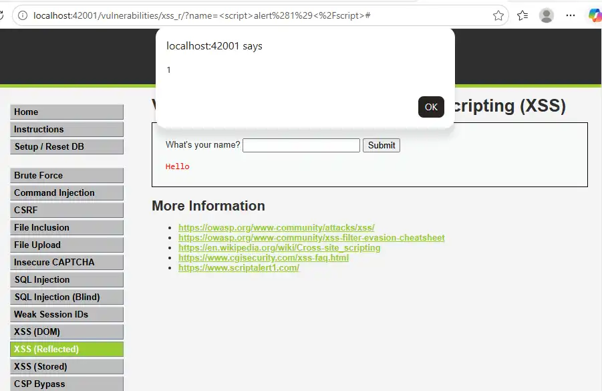Click the alert message text '1'
Image resolution: width=602 pixels, height=391 pixels.
(x=168, y=70)
